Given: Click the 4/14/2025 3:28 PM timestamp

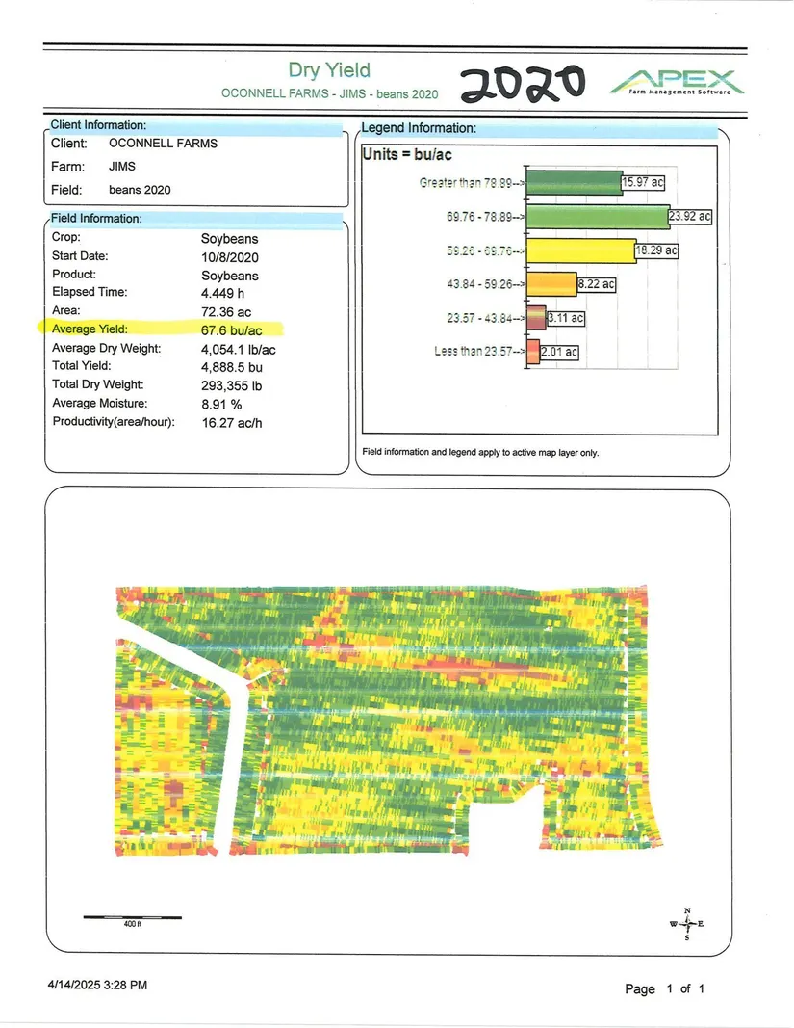Looking at the screenshot, I should [x=98, y=985].
